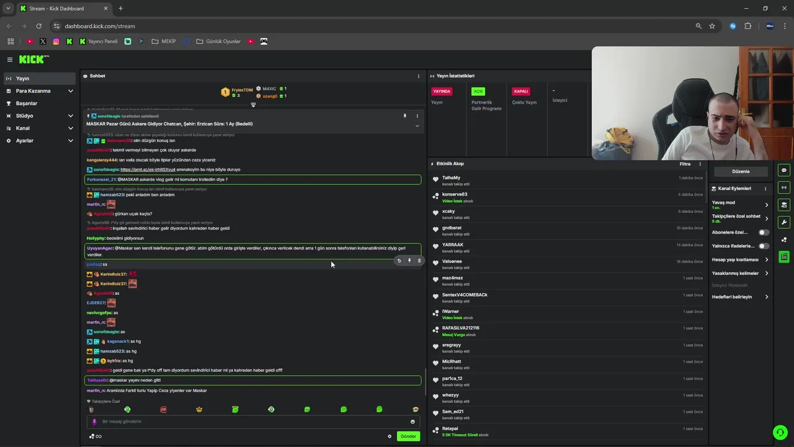Expand Kanal sidebar section

(40, 128)
